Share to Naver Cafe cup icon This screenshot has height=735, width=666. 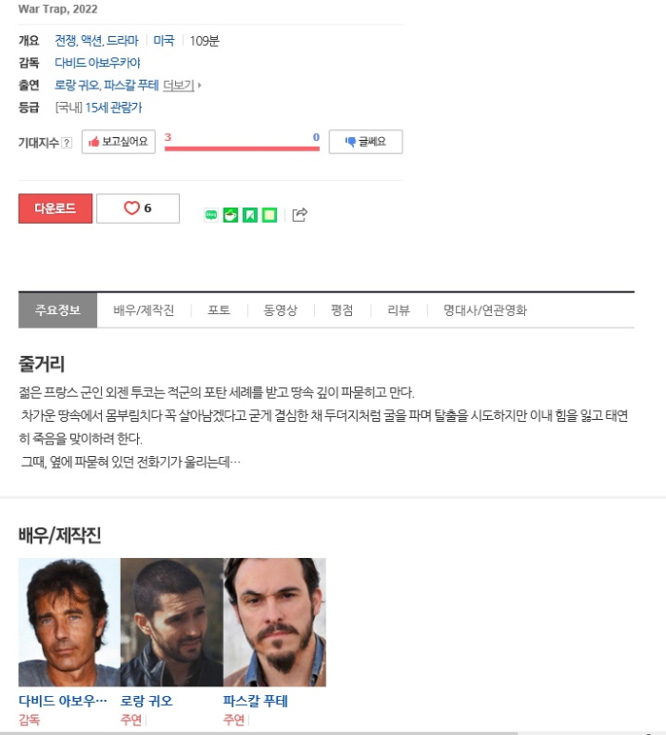tap(230, 215)
